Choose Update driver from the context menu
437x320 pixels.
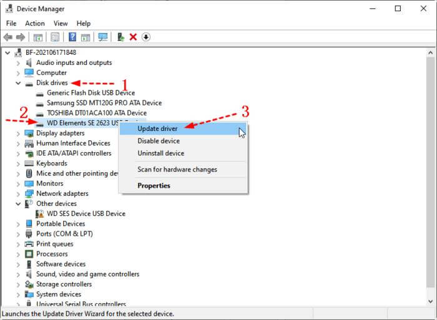pos(157,128)
